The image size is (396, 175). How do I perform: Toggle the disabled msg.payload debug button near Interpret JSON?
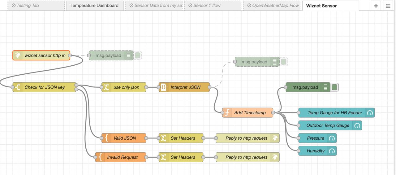283,62
